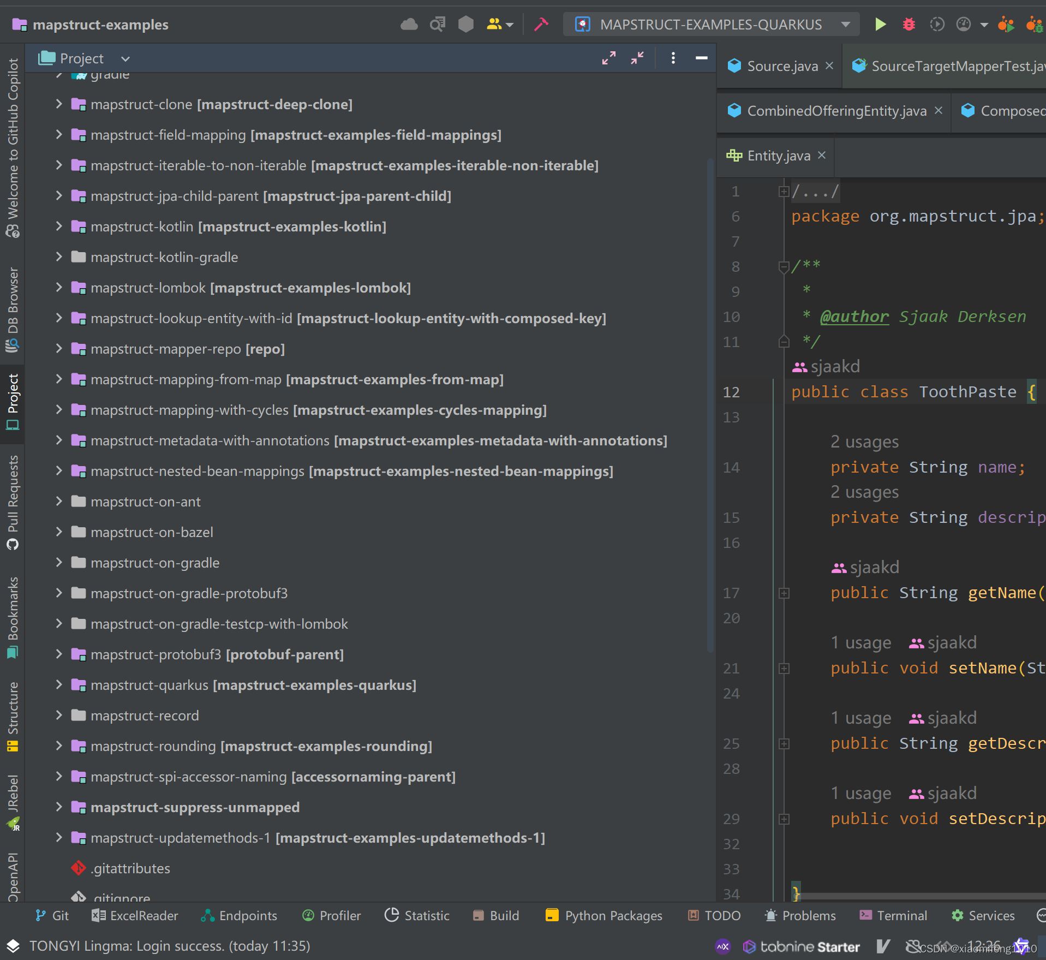Expand the mapstruct-kotlin module
1046x960 pixels.
tap(59, 226)
